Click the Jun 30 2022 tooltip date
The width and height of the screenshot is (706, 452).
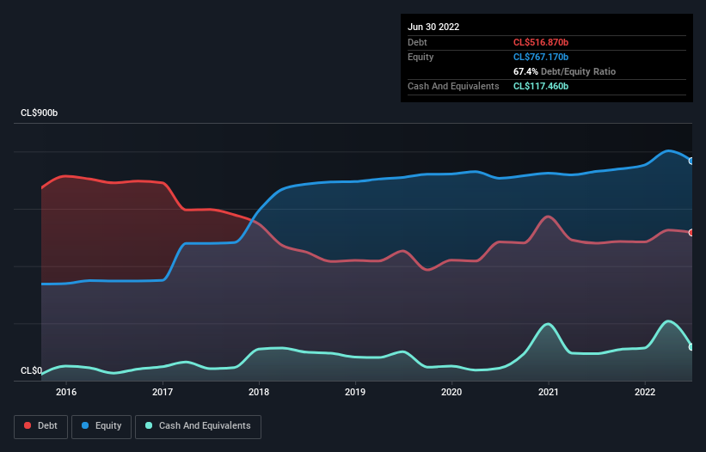coord(433,27)
